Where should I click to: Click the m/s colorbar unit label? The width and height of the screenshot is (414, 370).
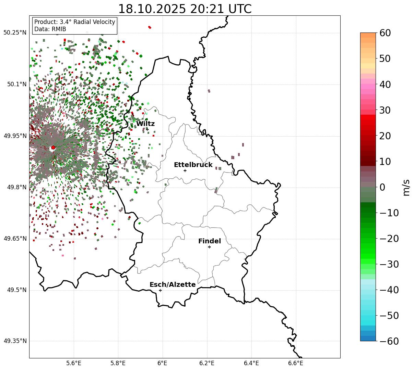(406, 187)
